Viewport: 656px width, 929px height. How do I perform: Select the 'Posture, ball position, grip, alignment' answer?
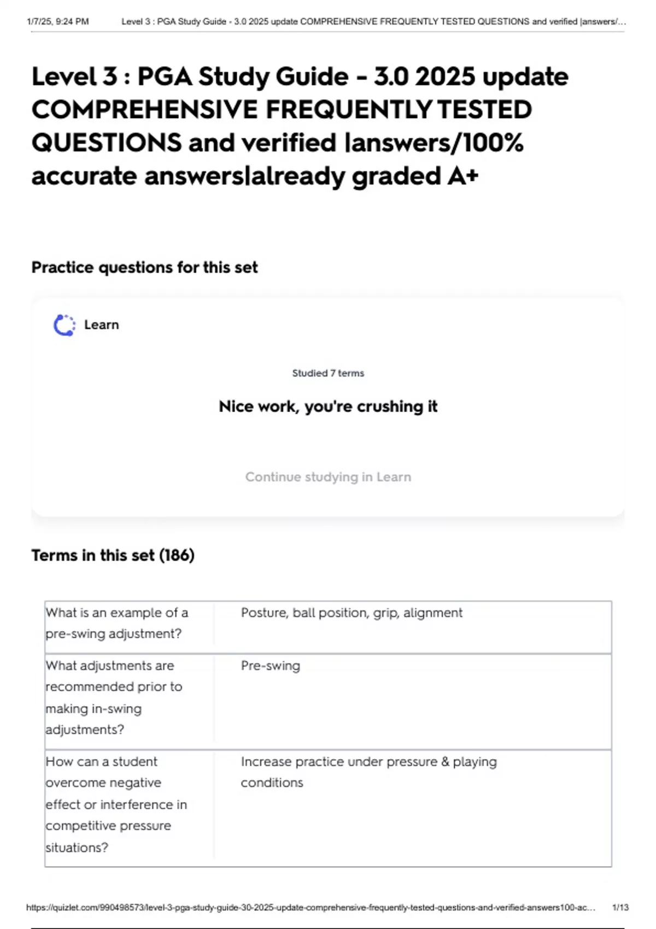[352, 613]
